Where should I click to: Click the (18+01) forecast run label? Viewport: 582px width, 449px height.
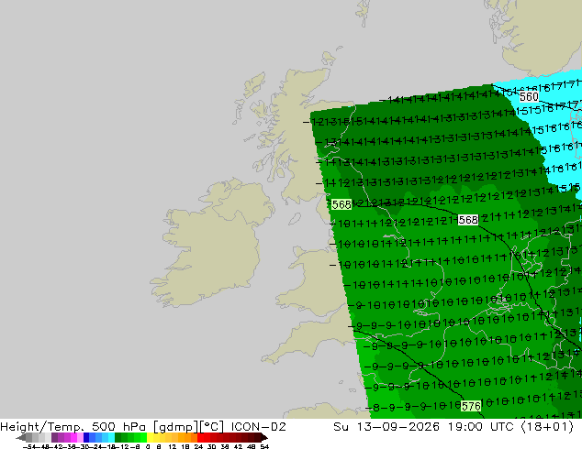[x=547, y=427]
